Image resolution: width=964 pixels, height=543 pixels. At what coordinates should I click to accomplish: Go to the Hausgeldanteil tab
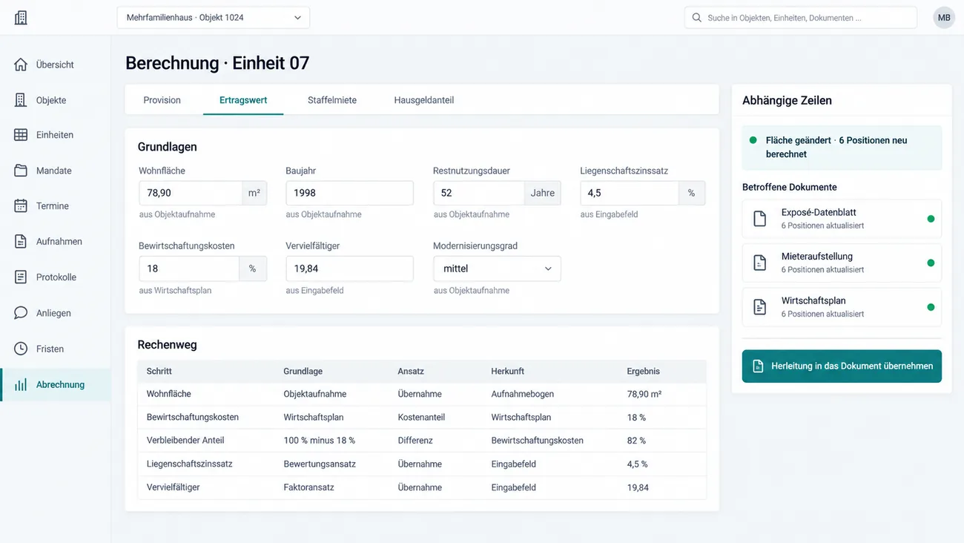(424, 100)
